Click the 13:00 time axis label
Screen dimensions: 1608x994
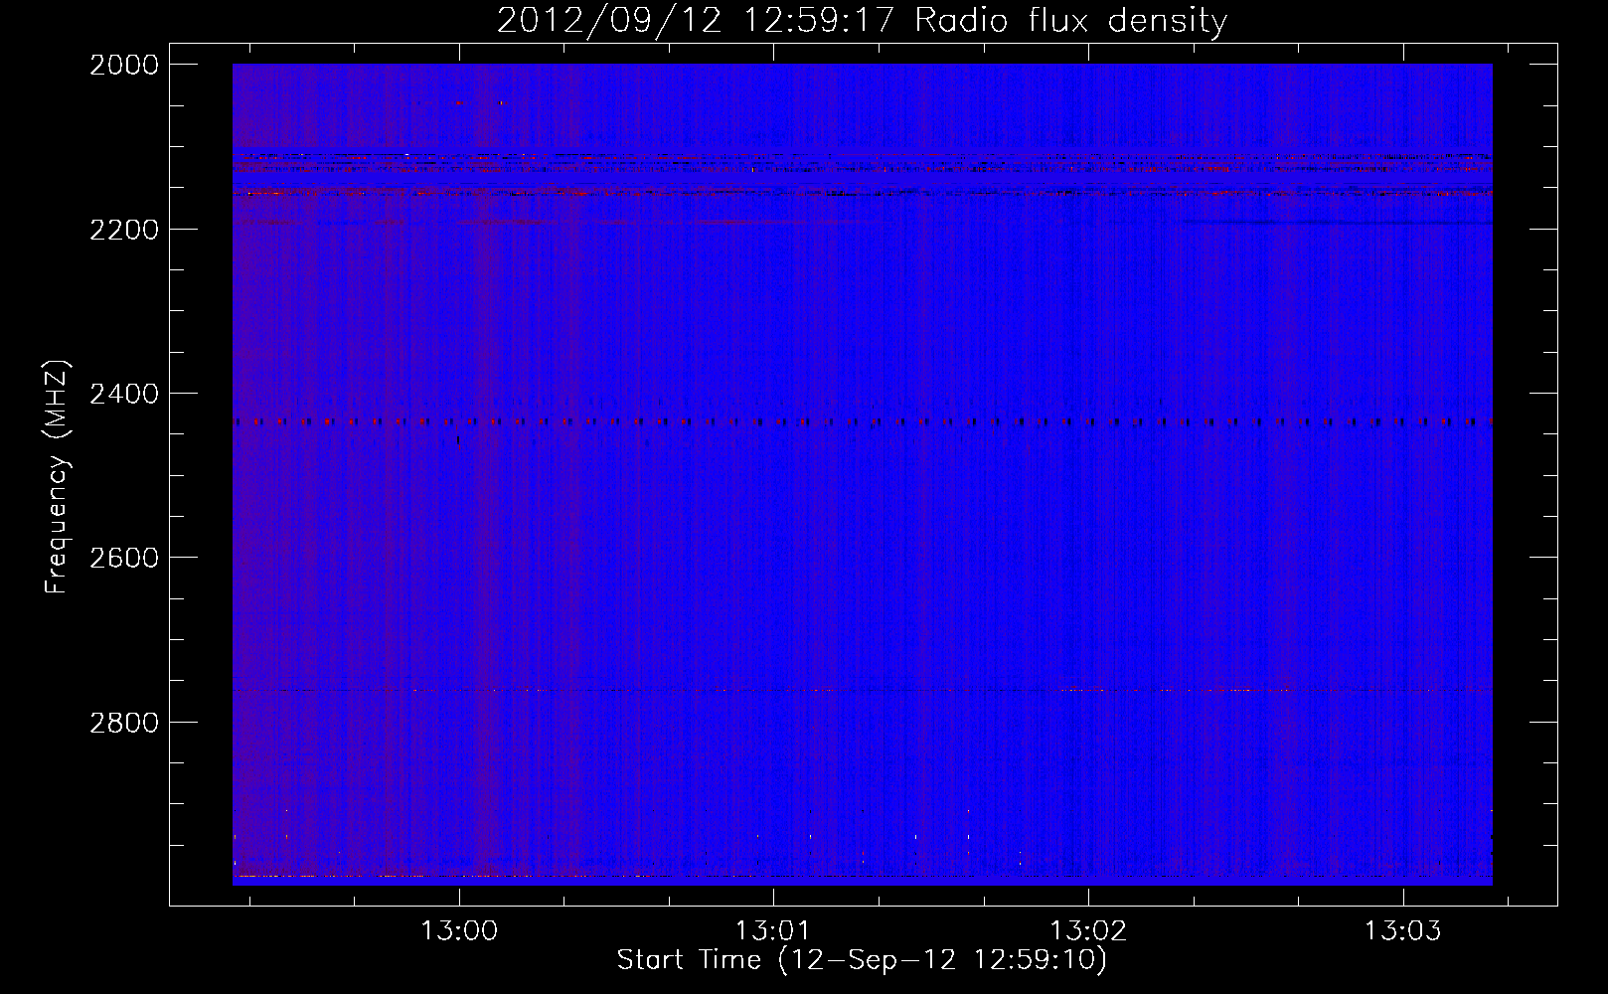tap(458, 931)
